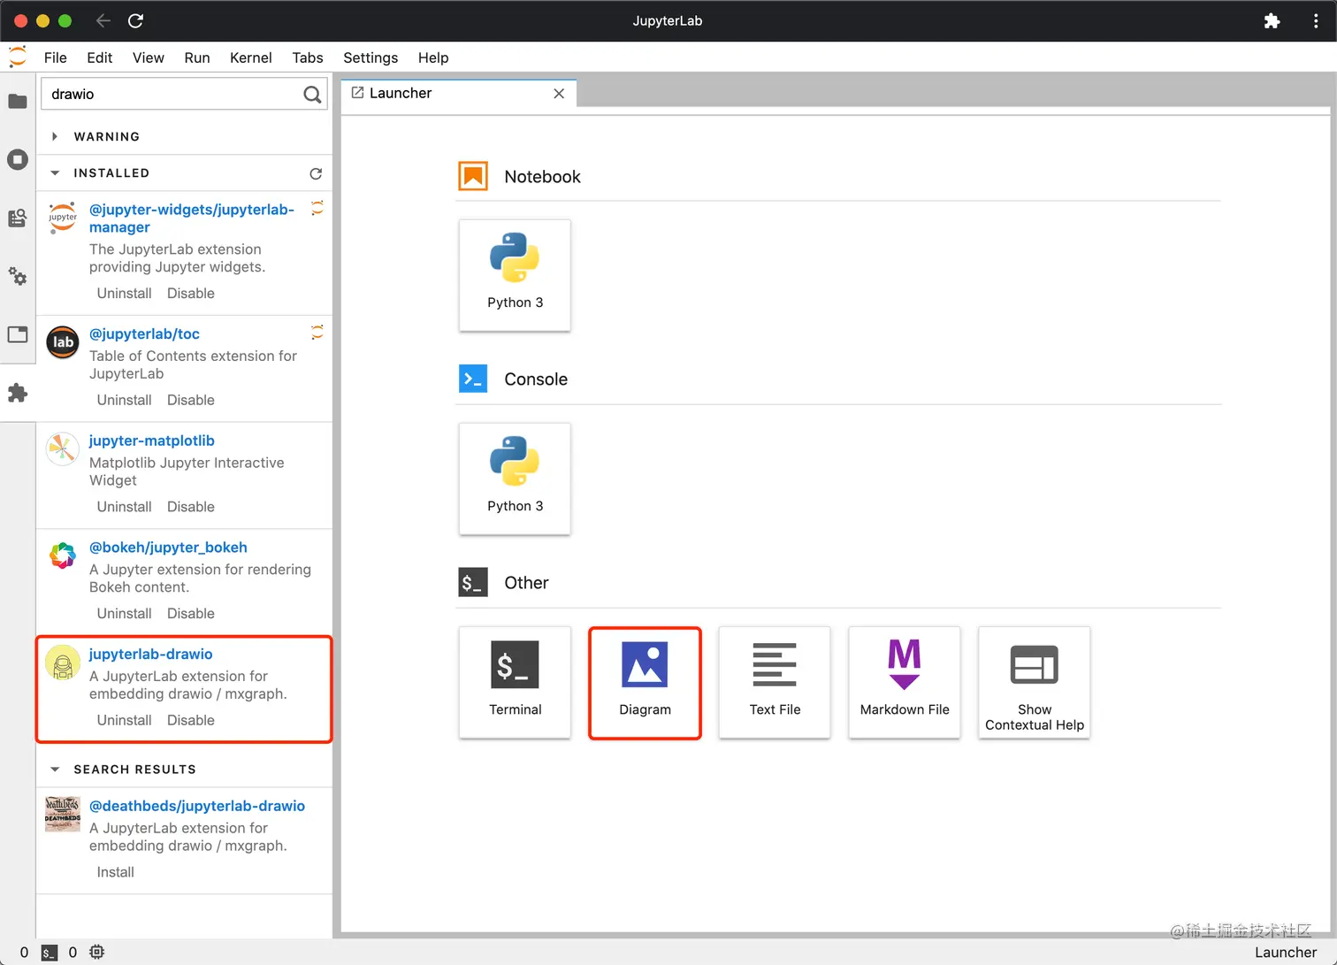Screen dimensions: 1337x965
Task: Collapse the SEARCH RESULTS section
Action: (55, 770)
